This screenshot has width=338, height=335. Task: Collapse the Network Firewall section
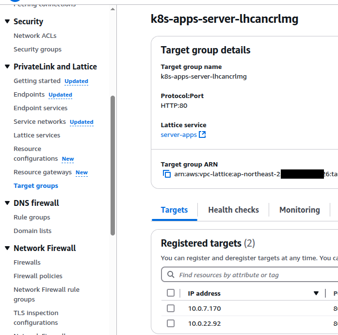tap(7, 248)
